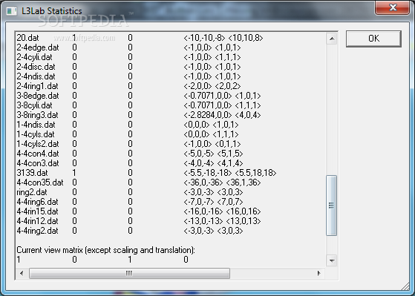Click the bounds <-2.8284,0,0> <4,0,4>

coord(222,115)
